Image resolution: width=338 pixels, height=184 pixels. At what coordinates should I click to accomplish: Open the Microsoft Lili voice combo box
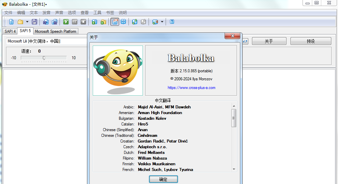tap(47, 41)
